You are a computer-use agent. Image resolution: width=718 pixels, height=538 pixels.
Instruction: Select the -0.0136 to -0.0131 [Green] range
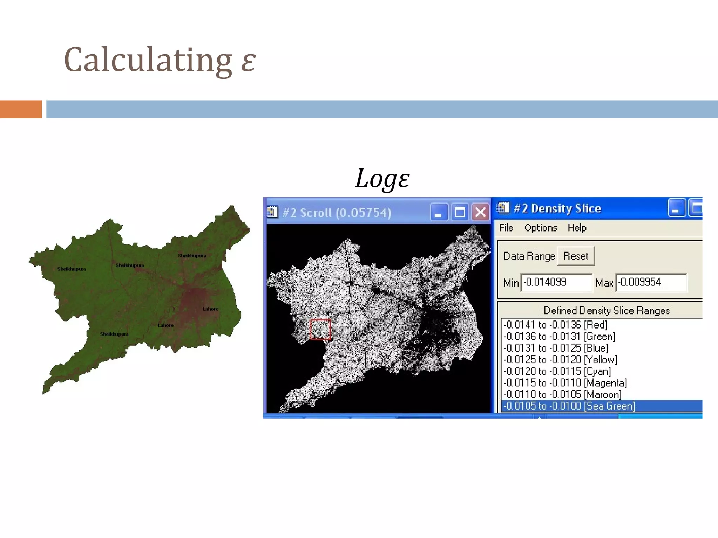pos(602,336)
